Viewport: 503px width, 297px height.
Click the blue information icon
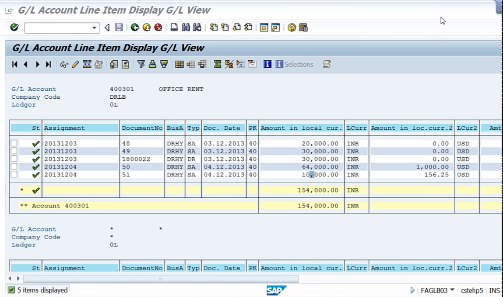pyautogui.click(x=267, y=64)
